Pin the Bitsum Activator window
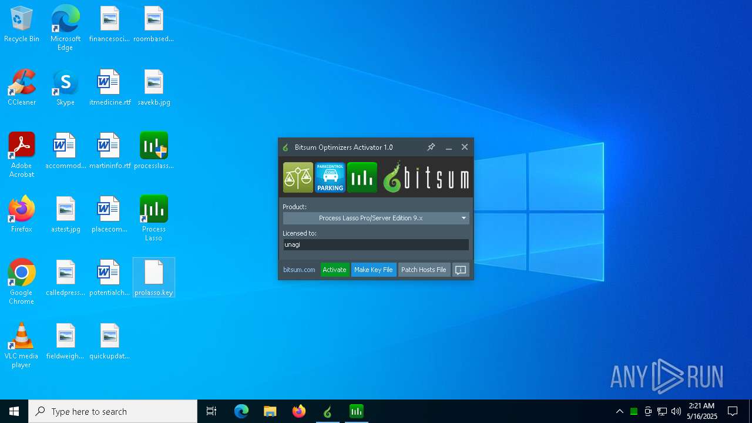Screen dimensions: 752x423 pos(431,147)
